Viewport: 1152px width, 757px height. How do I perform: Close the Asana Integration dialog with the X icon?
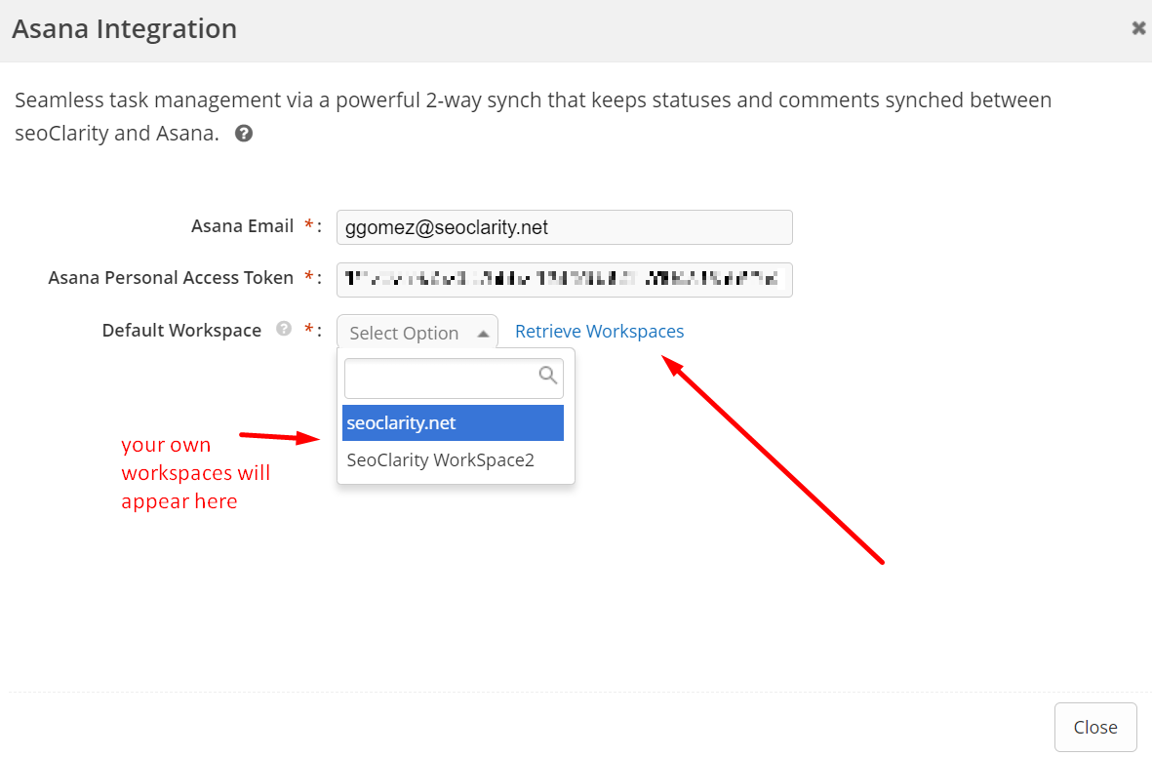[x=1137, y=28]
